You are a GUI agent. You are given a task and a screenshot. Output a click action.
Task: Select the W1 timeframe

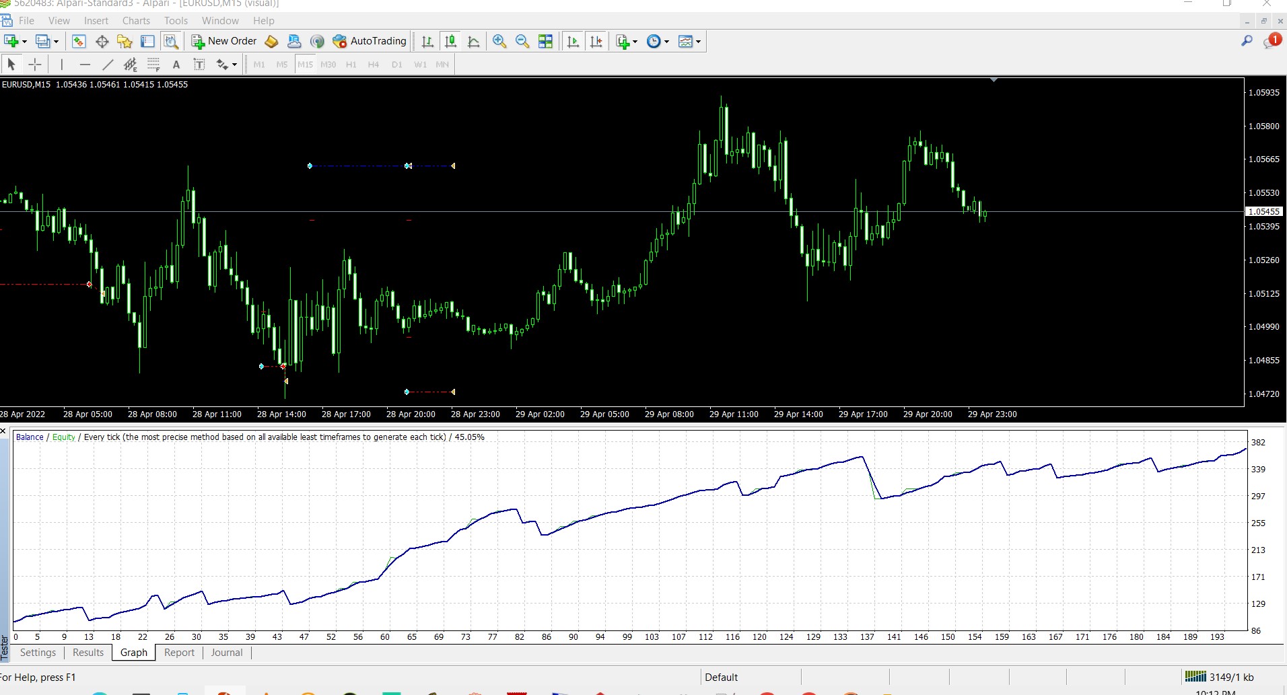click(x=420, y=65)
